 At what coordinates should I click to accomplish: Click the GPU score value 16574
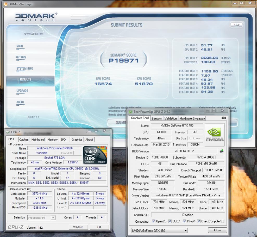pos(103,84)
